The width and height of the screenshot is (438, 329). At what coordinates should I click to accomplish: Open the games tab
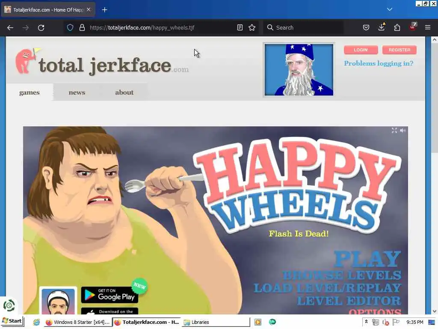pos(30,93)
